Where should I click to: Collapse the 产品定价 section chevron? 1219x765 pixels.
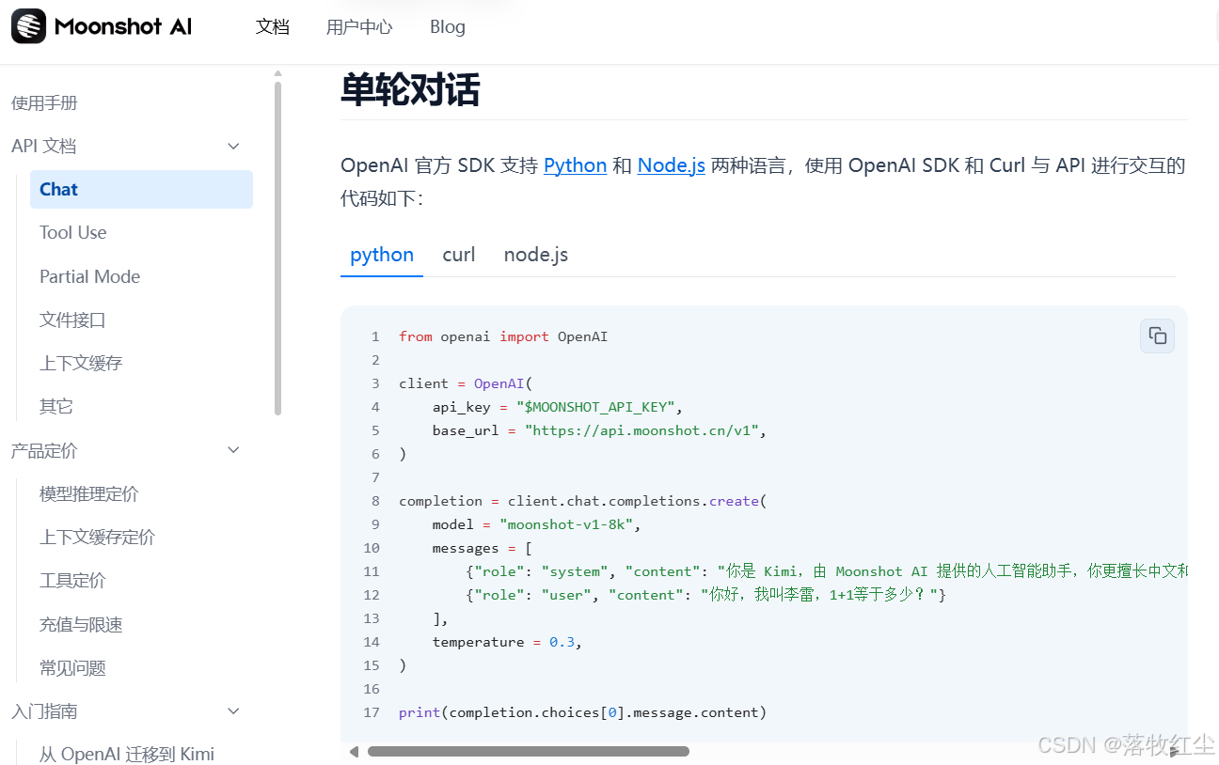[x=234, y=450]
